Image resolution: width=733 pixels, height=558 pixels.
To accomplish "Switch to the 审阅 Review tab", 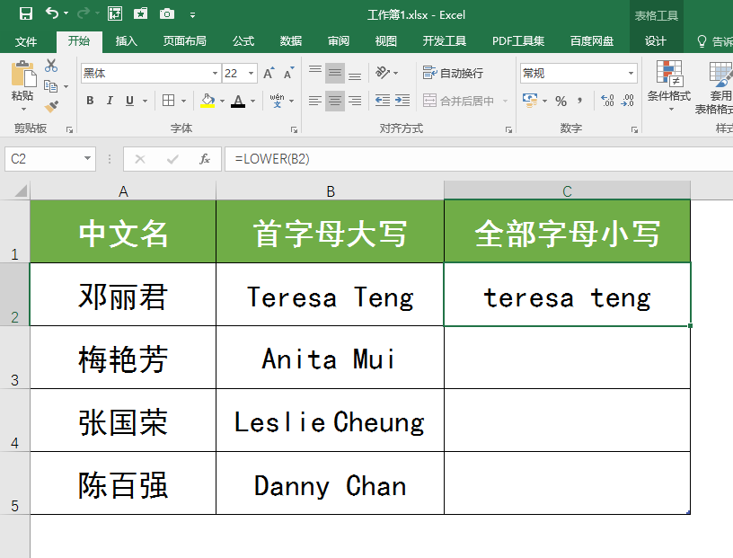I will 339,41.
